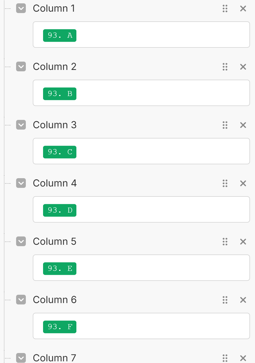Screen dimensions: 255x363
Task: Delete Column 6 using the X icon
Action: click(243, 300)
